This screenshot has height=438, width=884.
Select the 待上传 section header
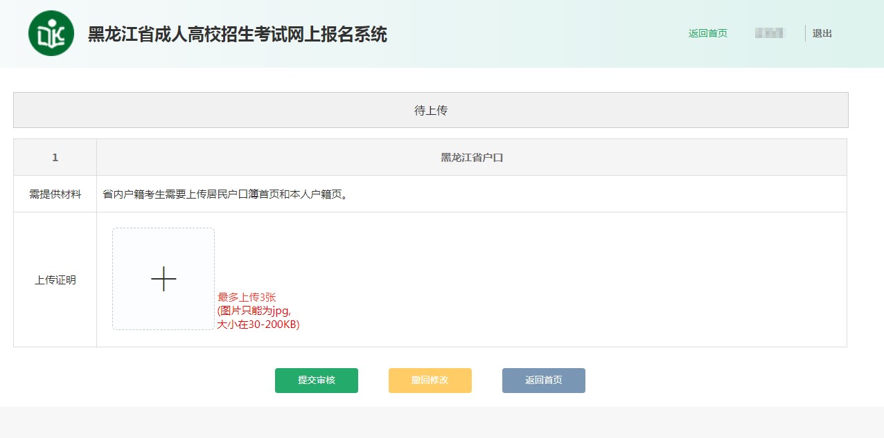(430, 110)
